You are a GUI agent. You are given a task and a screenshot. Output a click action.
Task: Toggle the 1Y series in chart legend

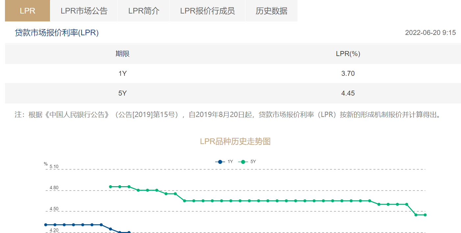pos(224,162)
